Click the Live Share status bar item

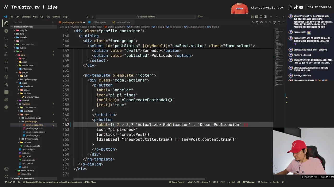(x=90, y=182)
